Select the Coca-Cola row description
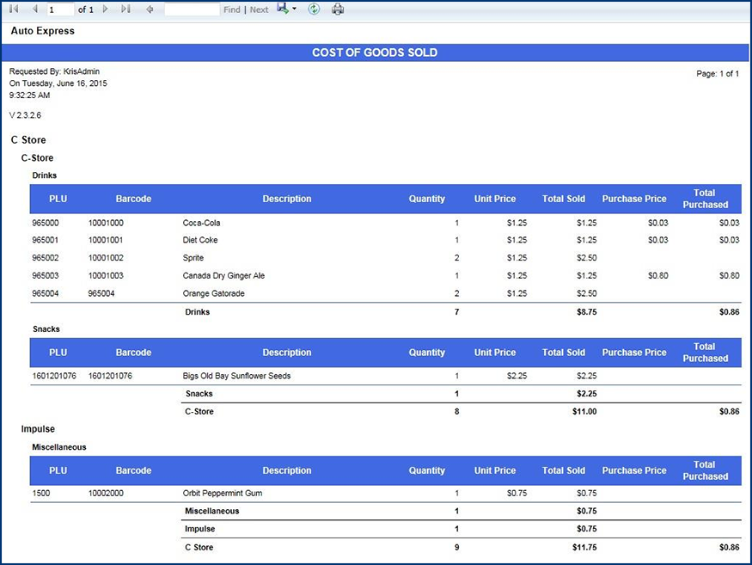Screen dimensions: 752x565 [x=201, y=223]
